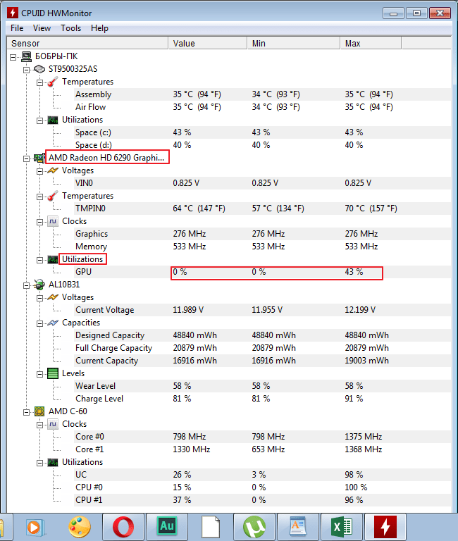
Task: Click the Capacities icon under AL10B31
Action: [53, 323]
